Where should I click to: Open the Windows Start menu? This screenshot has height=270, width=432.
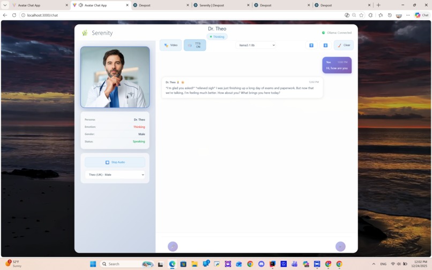click(93, 264)
